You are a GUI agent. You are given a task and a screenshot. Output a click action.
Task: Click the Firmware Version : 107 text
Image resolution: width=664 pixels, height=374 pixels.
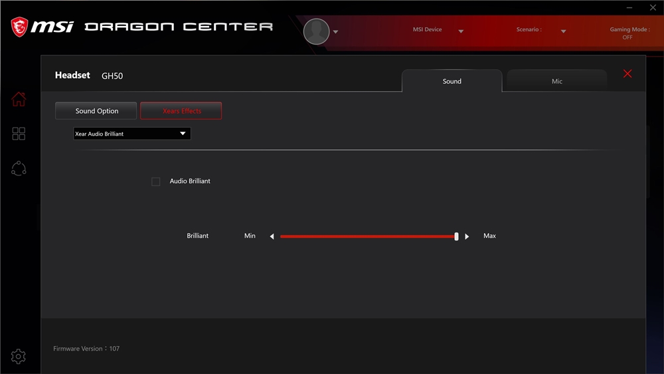coord(86,349)
